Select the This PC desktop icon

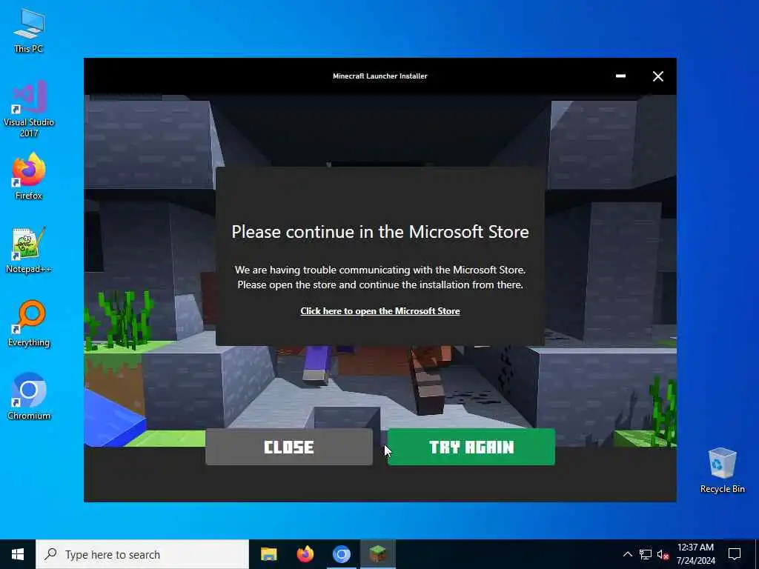[x=29, y=30]
